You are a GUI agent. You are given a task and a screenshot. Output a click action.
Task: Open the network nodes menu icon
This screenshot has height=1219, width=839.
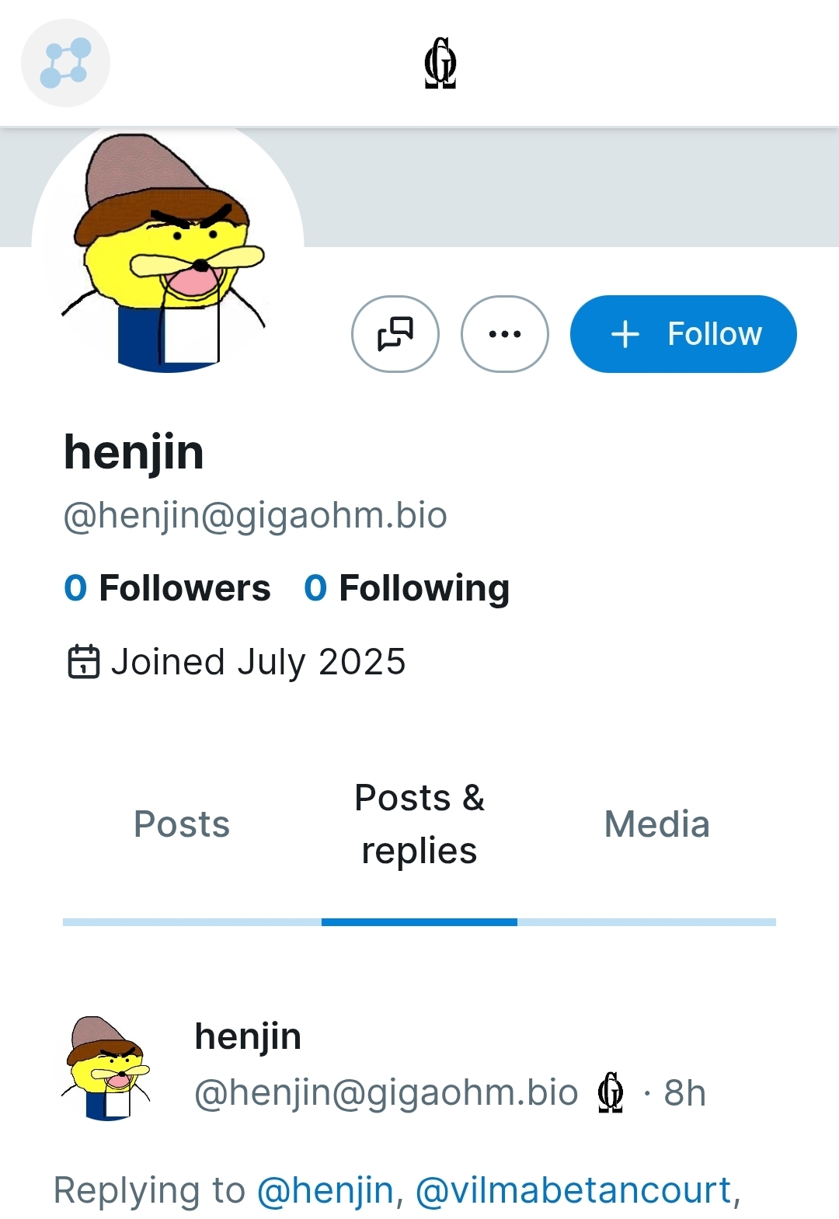pos(65,63)
